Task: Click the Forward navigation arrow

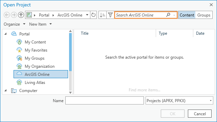Action: [14, 15]
